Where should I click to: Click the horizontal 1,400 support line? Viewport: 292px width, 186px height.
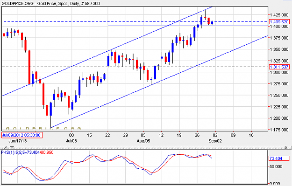188,26
